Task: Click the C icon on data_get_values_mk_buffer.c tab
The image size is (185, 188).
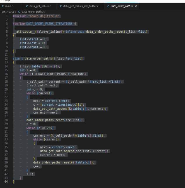Action: (61, 6)
